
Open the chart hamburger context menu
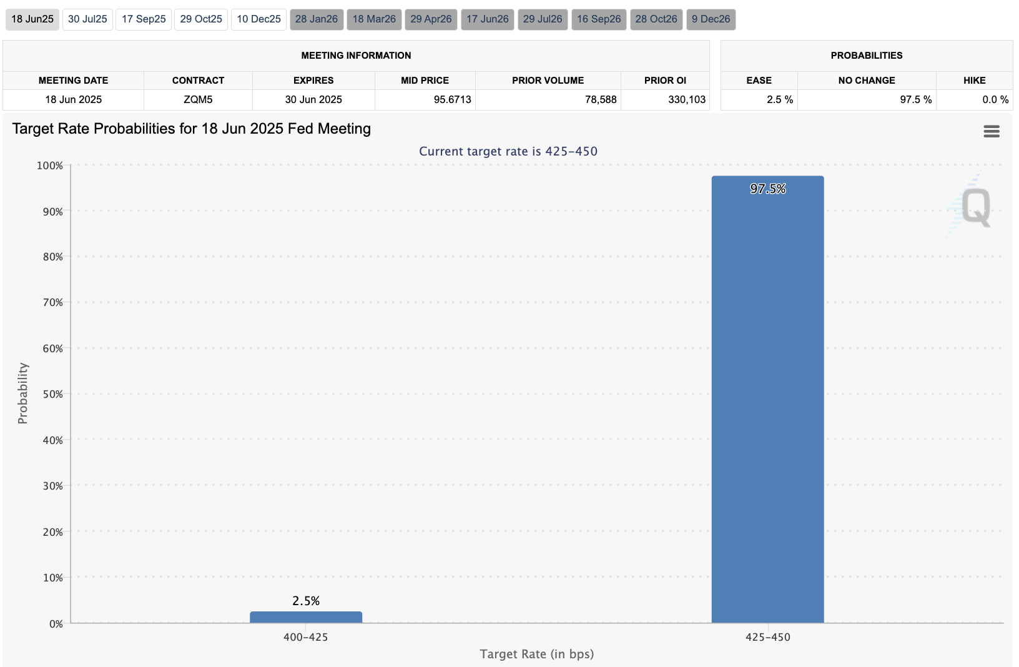[991, 131]
